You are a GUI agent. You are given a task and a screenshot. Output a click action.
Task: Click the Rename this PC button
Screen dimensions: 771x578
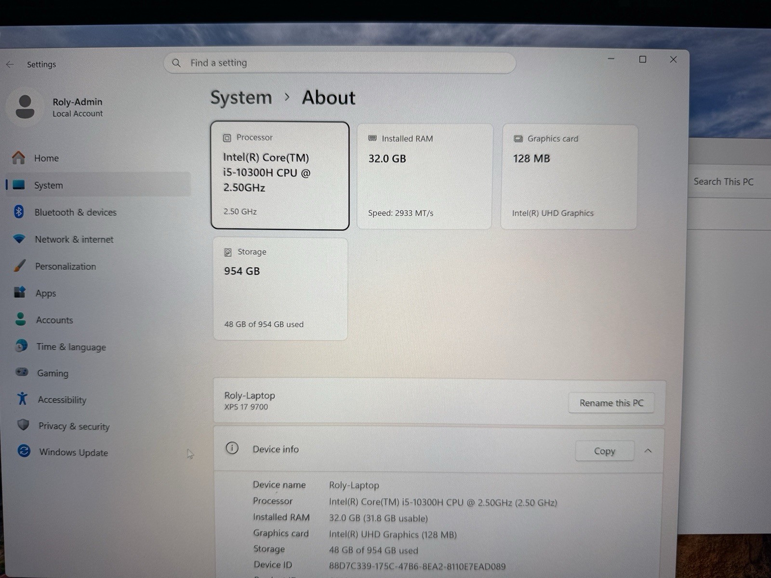(x=611, y=403)
